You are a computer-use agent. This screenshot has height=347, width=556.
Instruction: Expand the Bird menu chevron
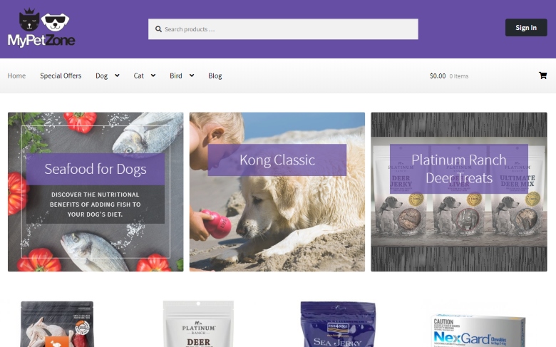[192, 76]
